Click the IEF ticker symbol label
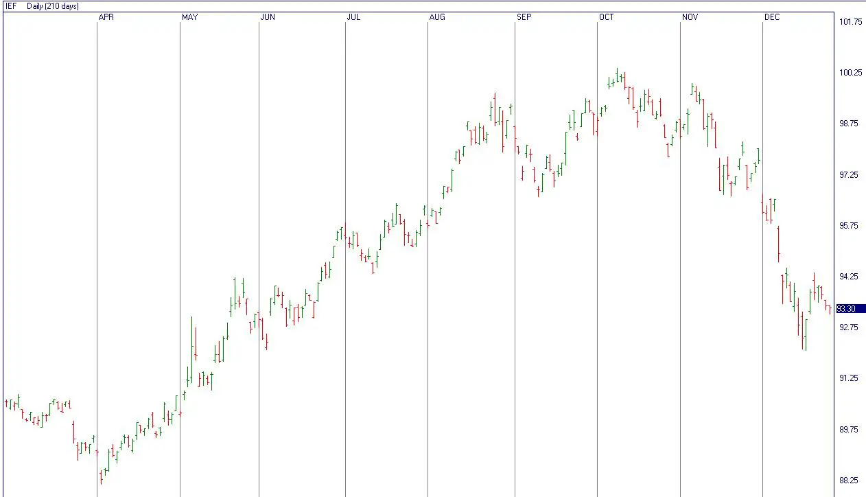Screen dimensions: 866x497 pos(11,6)
